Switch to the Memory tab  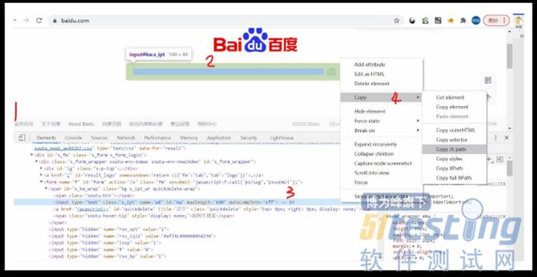pos(189,138)
